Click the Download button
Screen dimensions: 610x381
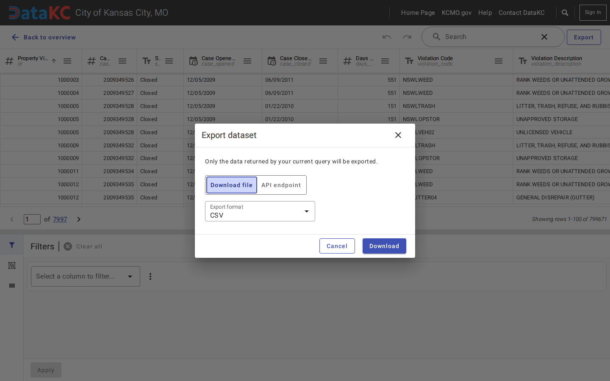point(384,246)
